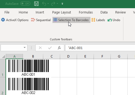Image resolution: width=135 pixels, height=95 pixels.
Task: Go to the Formulas tab
Action: (x=86, y=12)
